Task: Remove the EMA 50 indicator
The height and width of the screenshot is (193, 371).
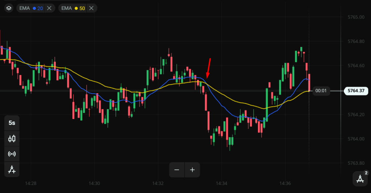Action: pyautogui.click(x=92, y=8)
